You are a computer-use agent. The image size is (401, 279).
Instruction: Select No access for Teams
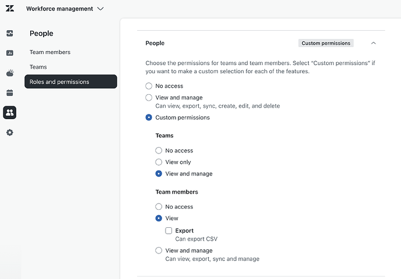pyautogui.click(x=159, y=151)
